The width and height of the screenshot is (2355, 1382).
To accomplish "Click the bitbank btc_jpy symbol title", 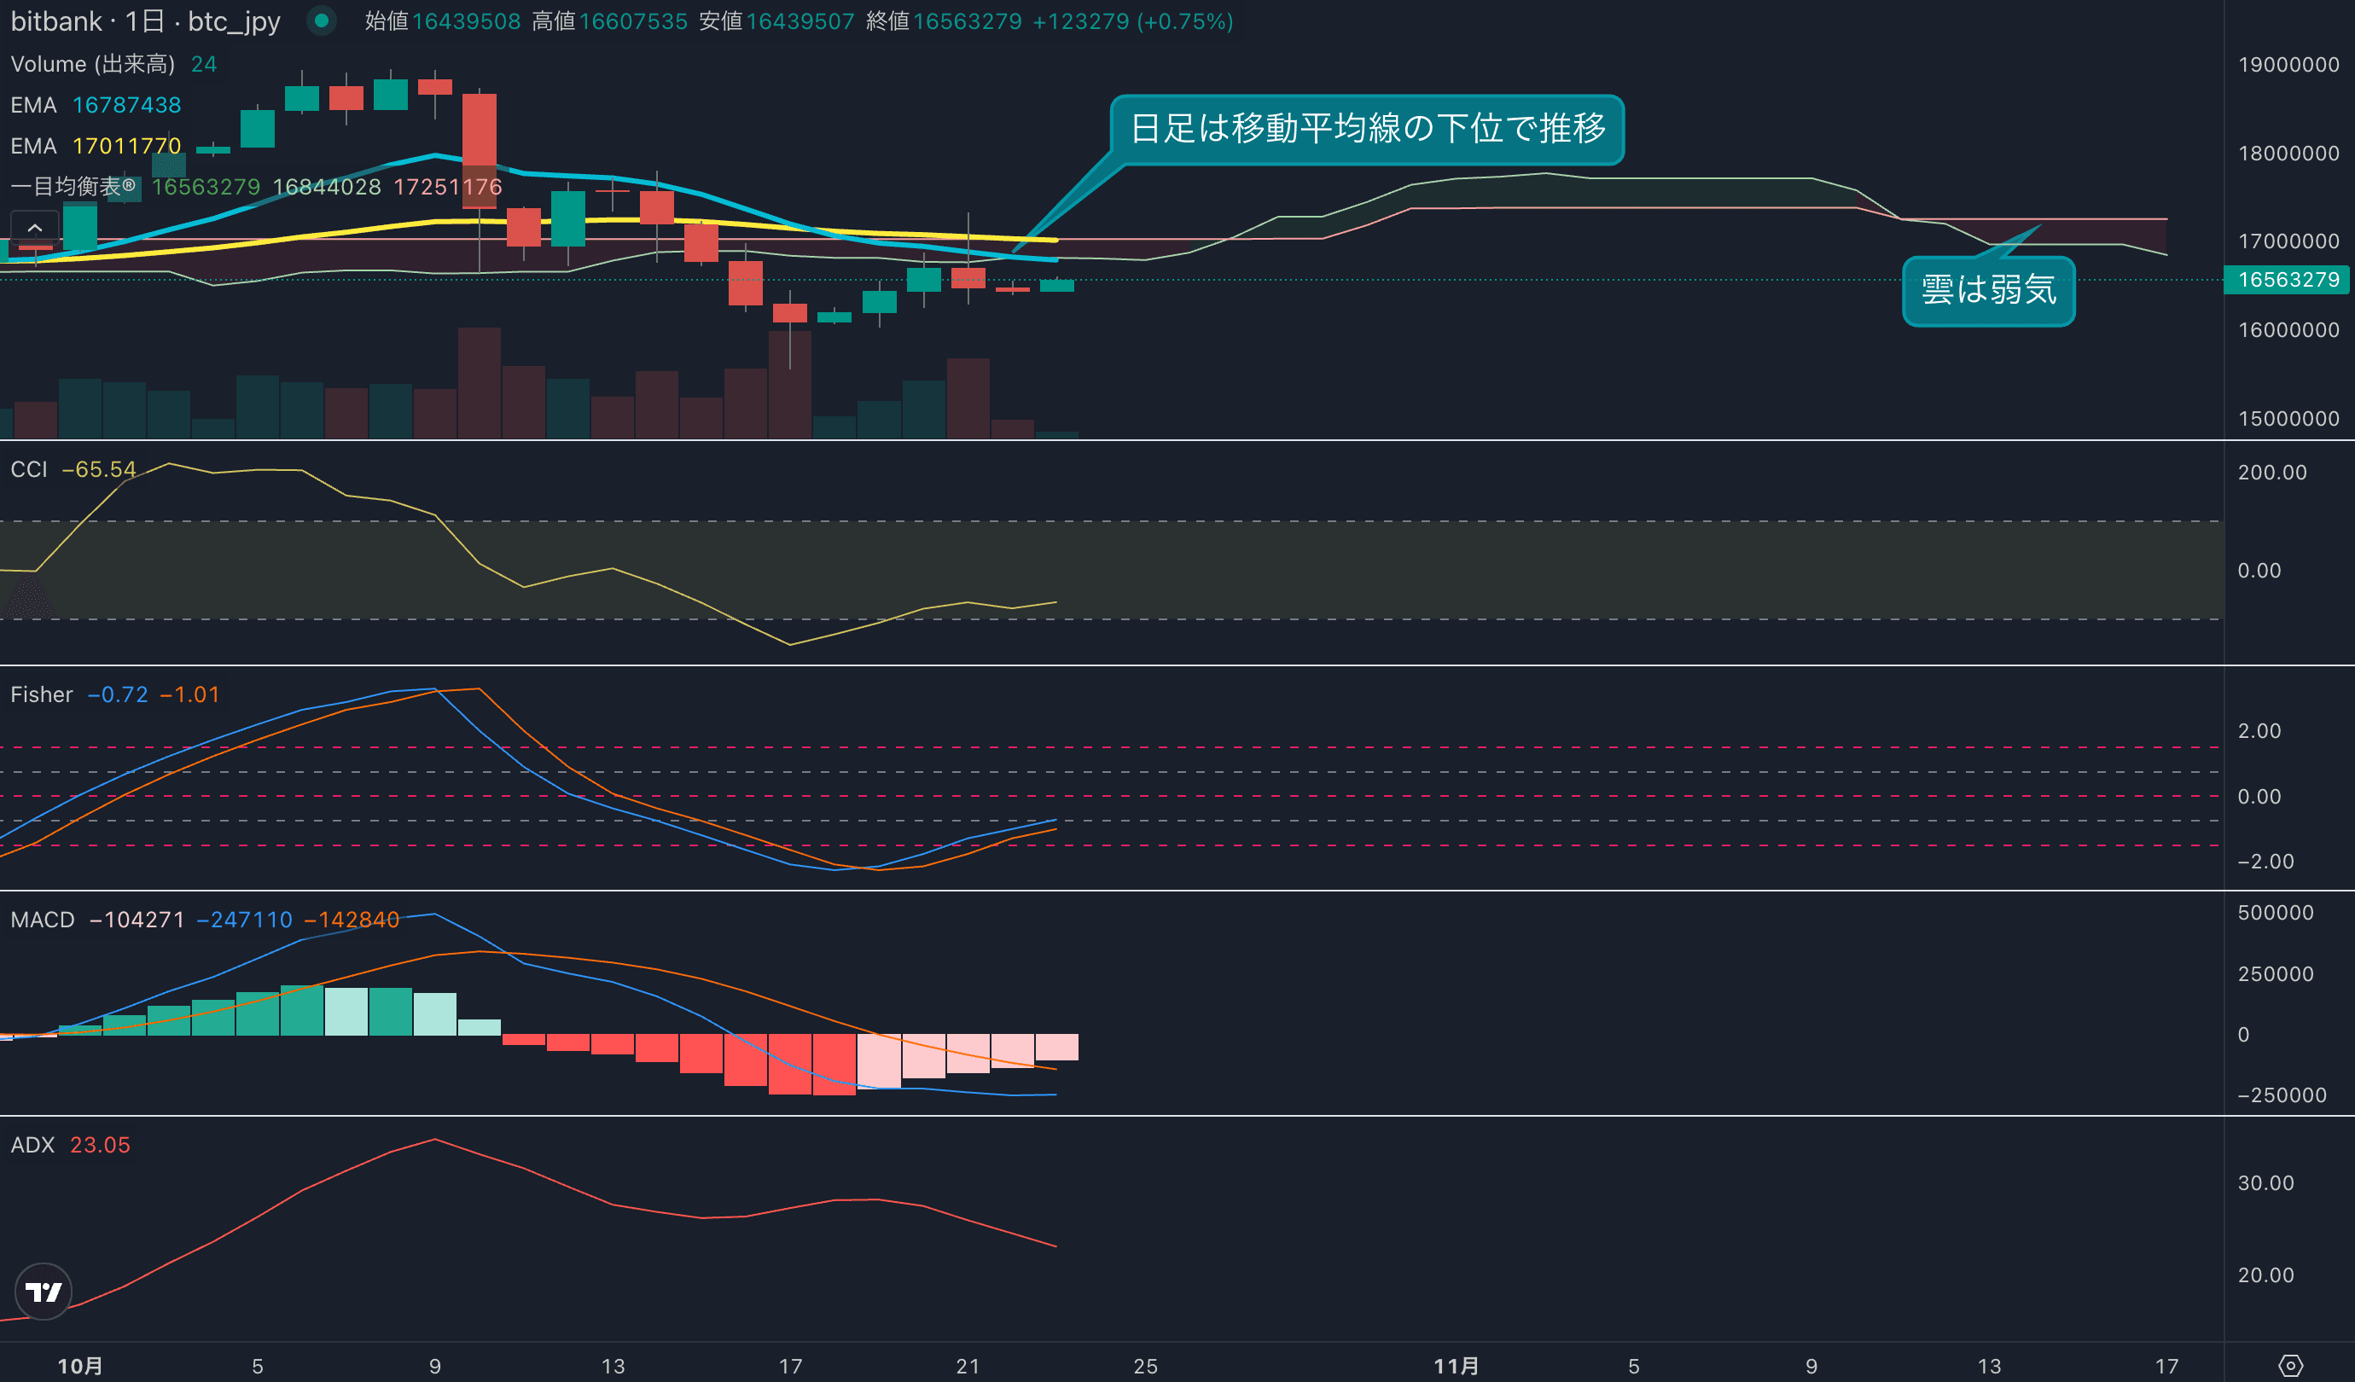I will (x=145, y=20).
